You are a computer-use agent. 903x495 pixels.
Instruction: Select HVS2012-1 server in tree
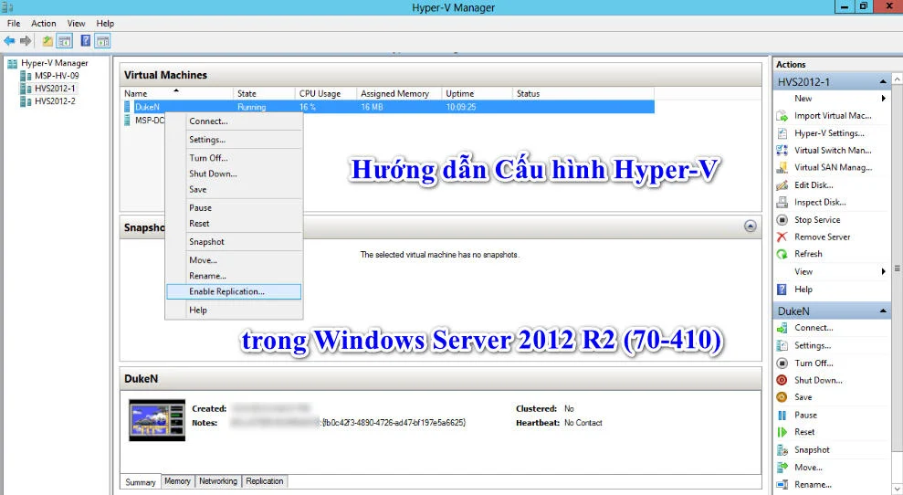[x=55, y=89]
